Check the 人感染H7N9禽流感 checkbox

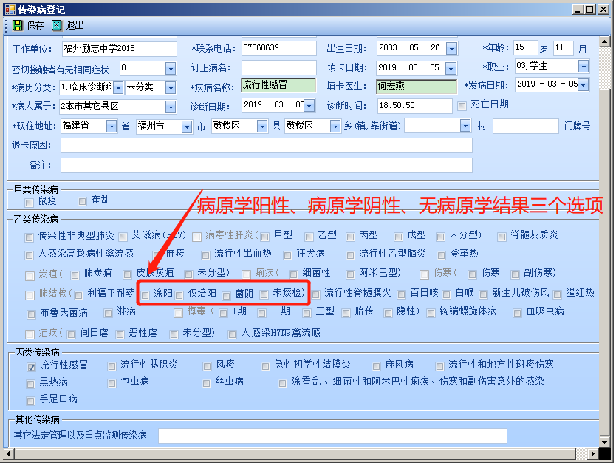tap(232, 334)
